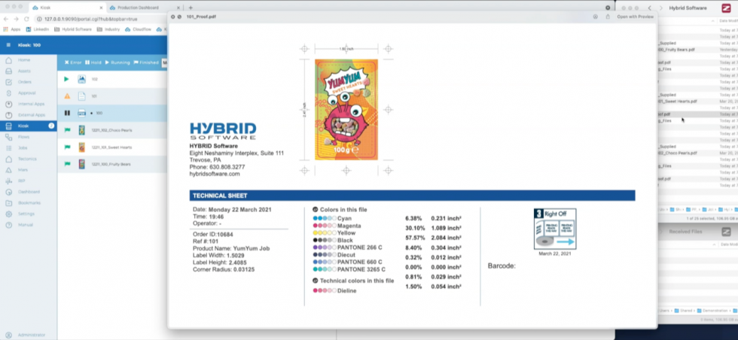This screenshot has height=340, width=738.
Task: Click the orange warning icon for job 101
Action: 67,96
